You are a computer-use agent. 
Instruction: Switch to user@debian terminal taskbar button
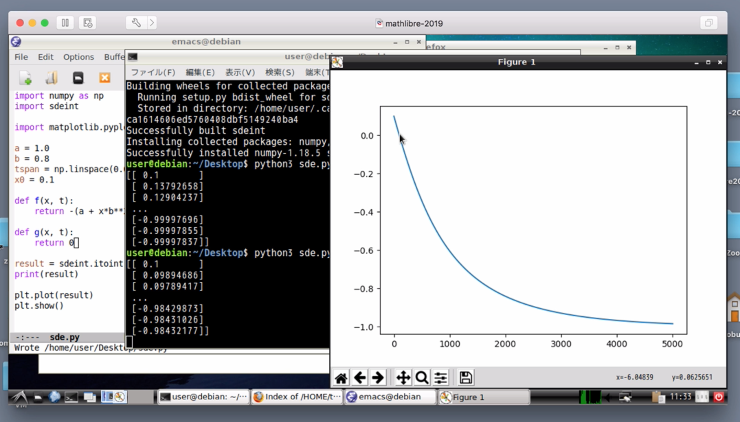coord(204,397)
